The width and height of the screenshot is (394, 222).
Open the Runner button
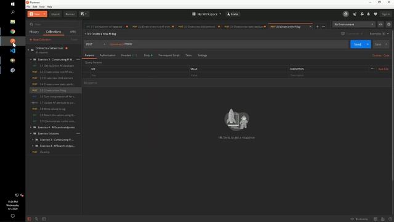point(70,14)
